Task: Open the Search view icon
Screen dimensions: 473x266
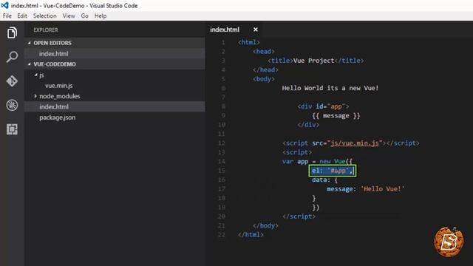Action: point(12,57)
